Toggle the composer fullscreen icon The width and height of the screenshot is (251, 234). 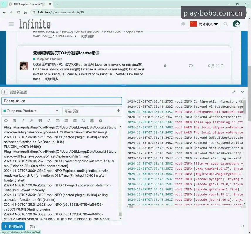pos(234,92)
